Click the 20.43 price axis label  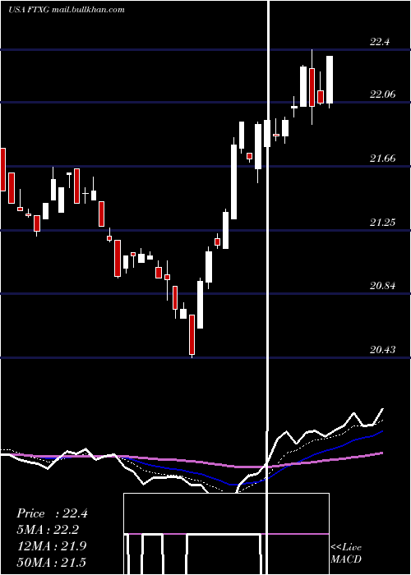click(x=383, y=350)
